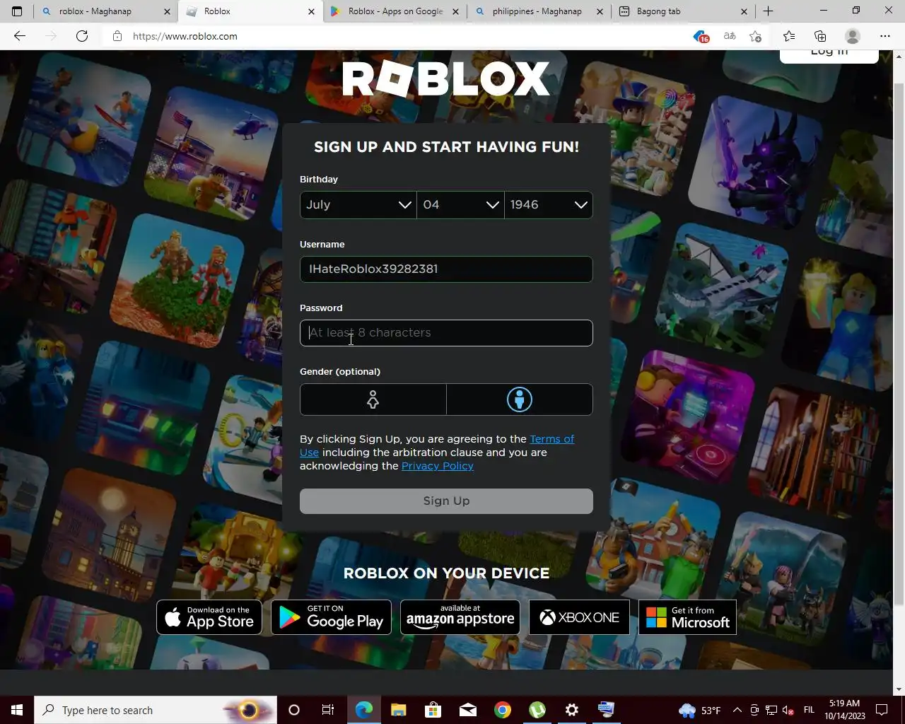Open the birthday month dropdown showing July
The width and height of the screenshot is (905, 724).
click(358, 204)
